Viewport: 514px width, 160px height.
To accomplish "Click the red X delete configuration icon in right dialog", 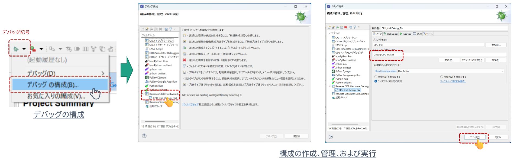I will [x=345, y=27].
